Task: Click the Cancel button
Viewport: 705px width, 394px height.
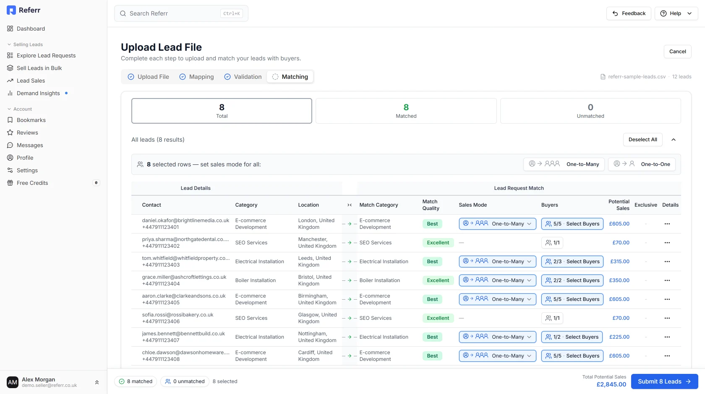Action: coord(678,52)
